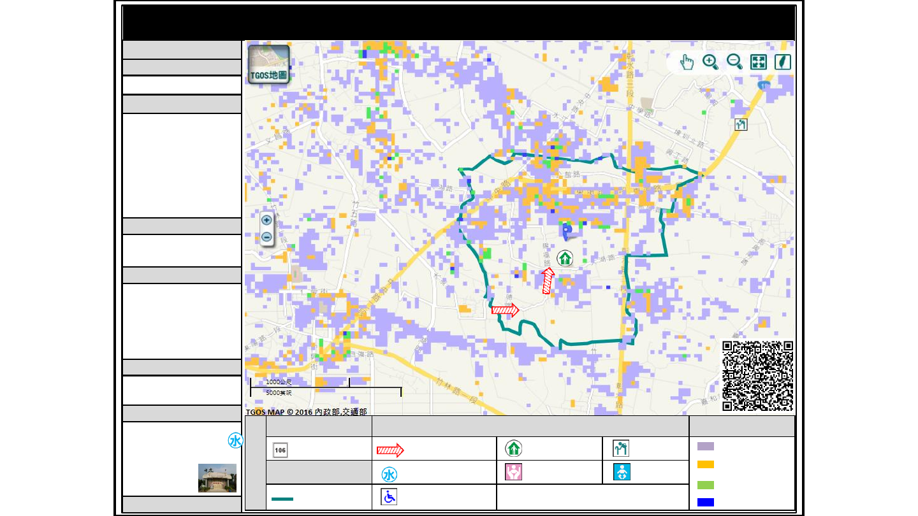918x516 pixels.
Task: Click the green house legend icon
Action: click(514, 448)
